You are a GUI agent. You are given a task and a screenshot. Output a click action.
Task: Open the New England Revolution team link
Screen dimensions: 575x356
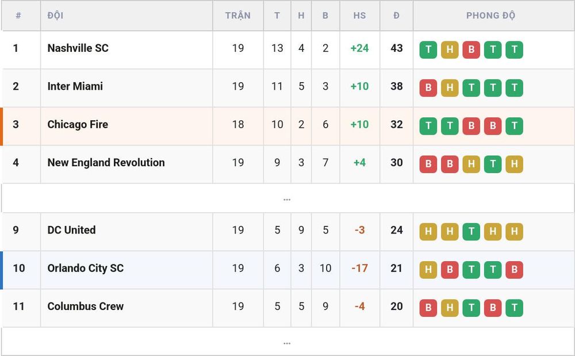tap(106, 162)
